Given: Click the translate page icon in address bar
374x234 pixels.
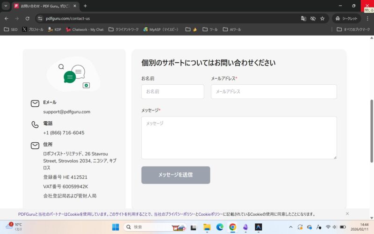Looking at the screenshot, I should [303, 18].
